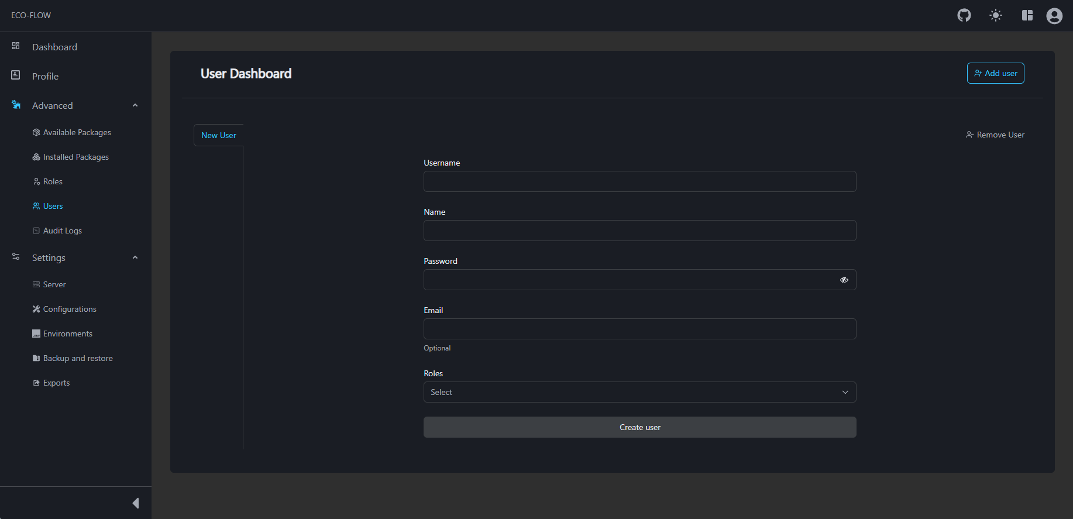The width and height of the screenshot is (1073, 519).
Task: Open the user account avatar icon
Action: pyautogui.click(x=1054, y=16)
